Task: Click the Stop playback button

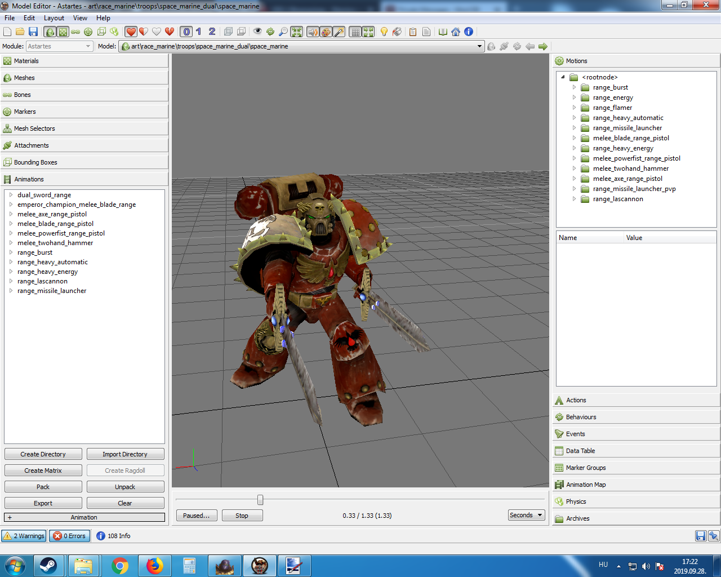Action: (x=242, y=516)
